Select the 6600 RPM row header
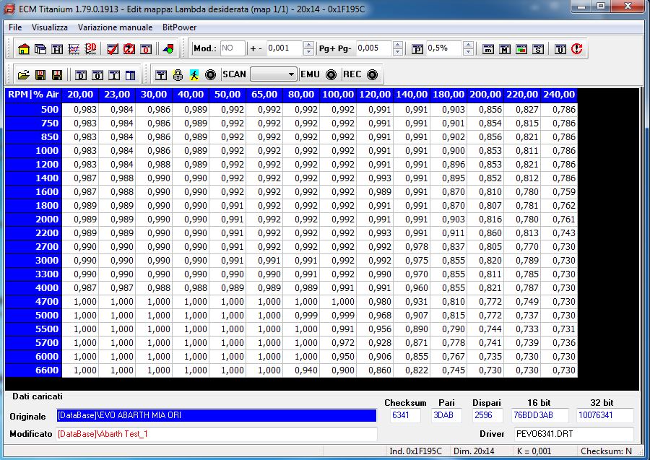 33,370
